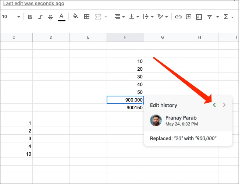This screenshot has width=239, height=184.
Task: Open the text rotation dropdown
Action: 162,17
